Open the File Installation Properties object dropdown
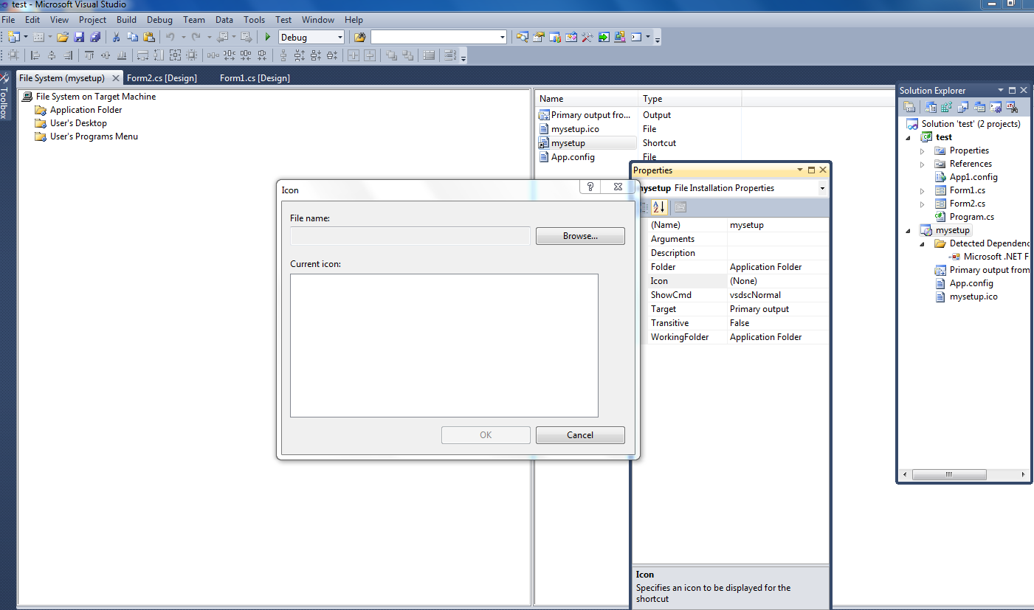The image size is (1034, 610). point(822,188)
